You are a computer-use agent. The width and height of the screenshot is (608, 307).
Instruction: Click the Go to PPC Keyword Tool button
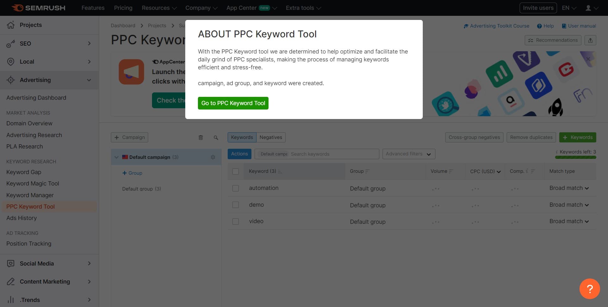233,103
